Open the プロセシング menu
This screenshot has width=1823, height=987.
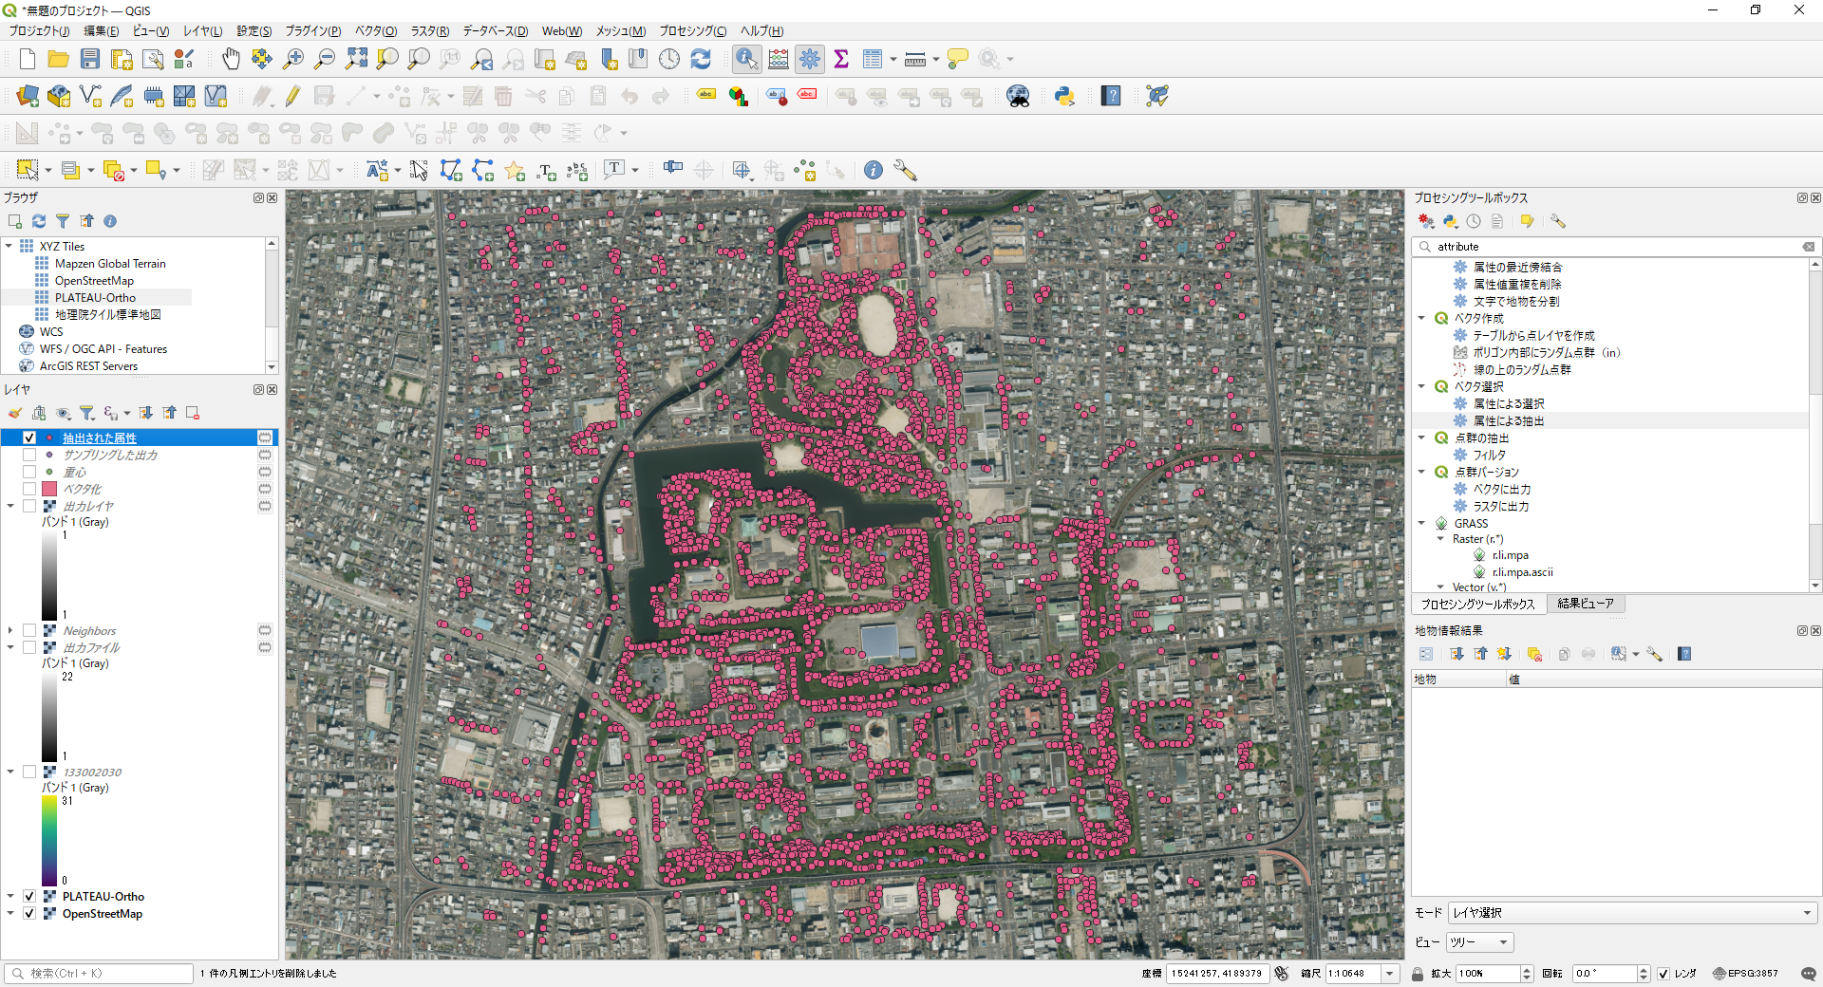pyautogui.click(x=692, y=31)
